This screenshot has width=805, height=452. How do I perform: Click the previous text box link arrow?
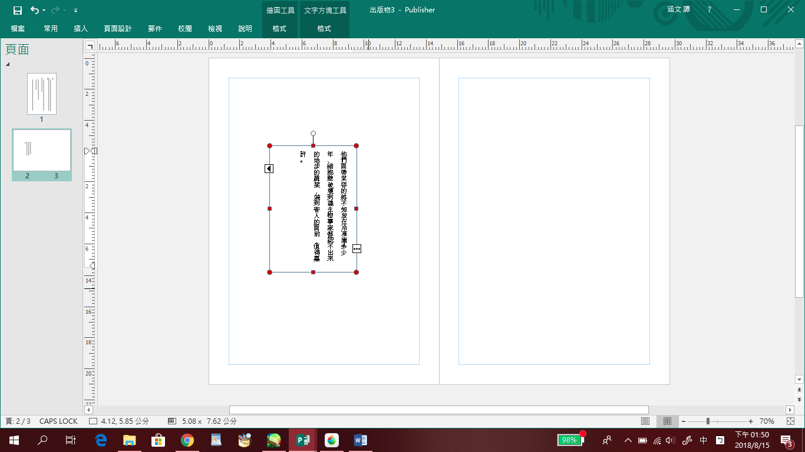269,169
